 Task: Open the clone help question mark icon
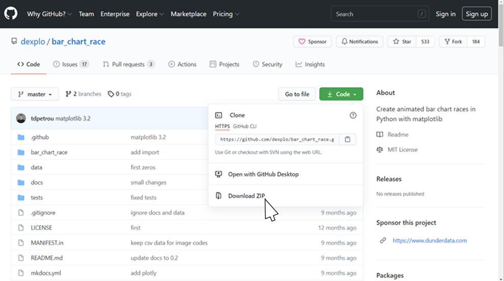(x=353, y=115)
